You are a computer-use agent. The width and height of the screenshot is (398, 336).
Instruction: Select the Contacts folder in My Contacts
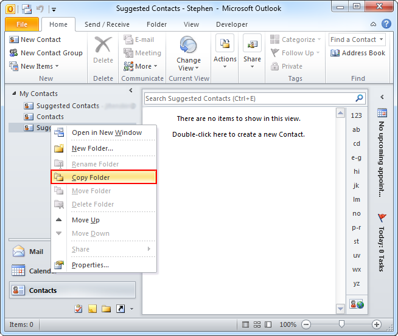point(44,117)
